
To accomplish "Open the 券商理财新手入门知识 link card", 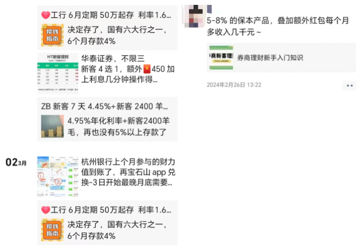I will click(281, 58).
